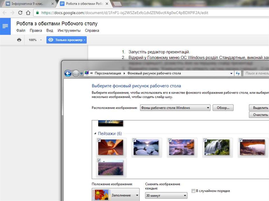Click the print icon in toolbar
Screen dimensions: 269x201
pyautogui.click(x=19, y=40)
